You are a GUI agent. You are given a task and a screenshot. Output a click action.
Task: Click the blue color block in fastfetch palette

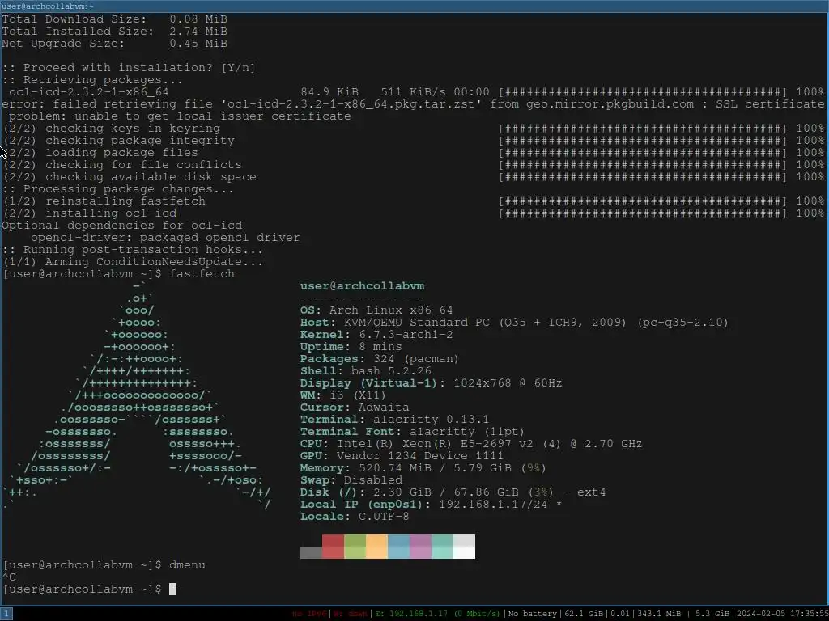(x=398, y=547)
